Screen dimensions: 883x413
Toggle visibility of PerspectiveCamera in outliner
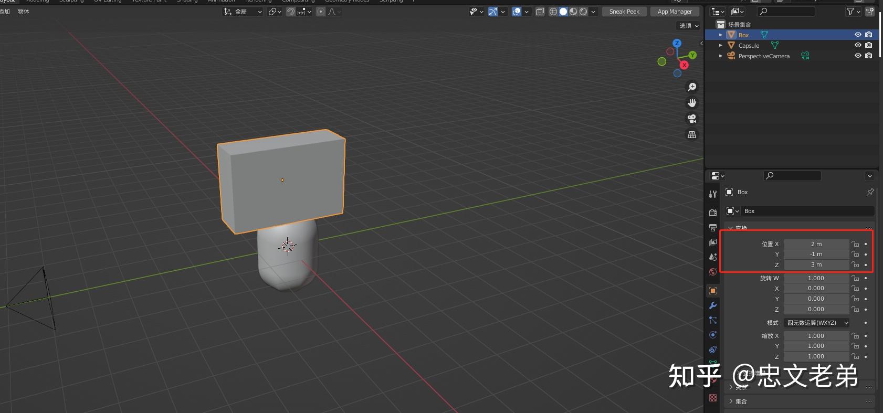858,56
